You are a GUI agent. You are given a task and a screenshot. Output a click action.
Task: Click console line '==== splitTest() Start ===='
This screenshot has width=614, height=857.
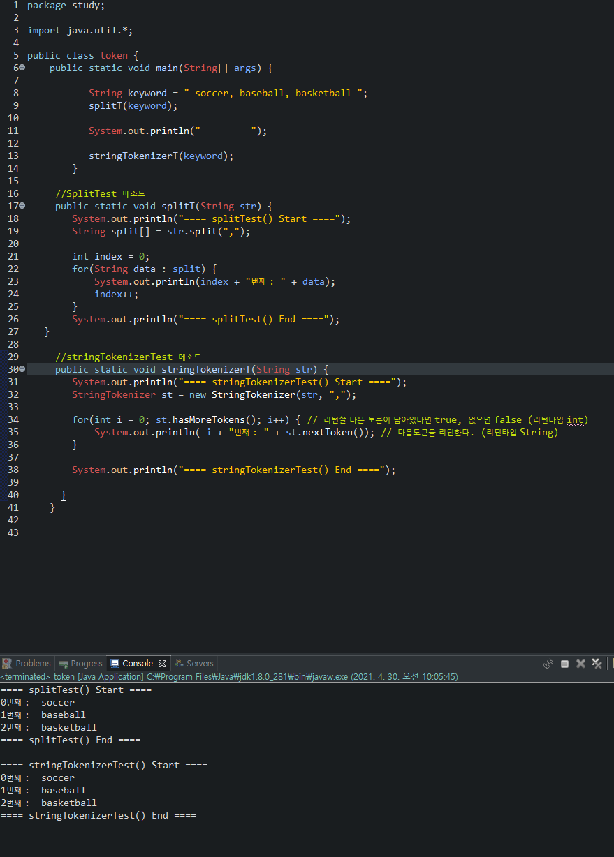pyautogui.click(x=76, y=690)
